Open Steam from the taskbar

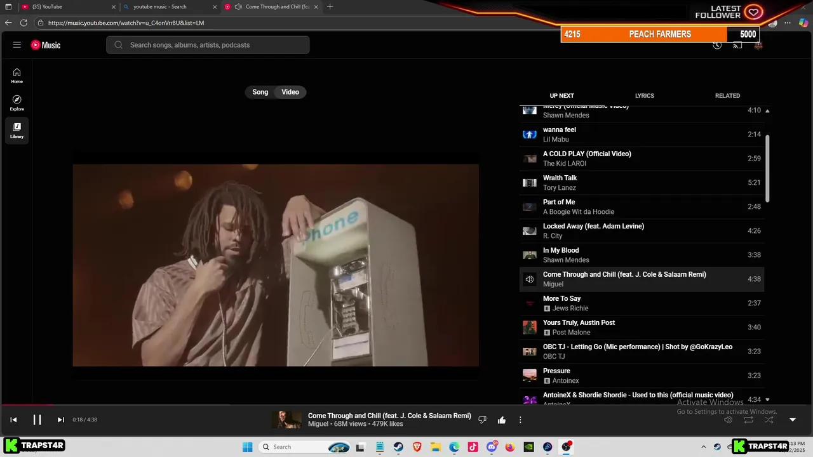(398, 447)
